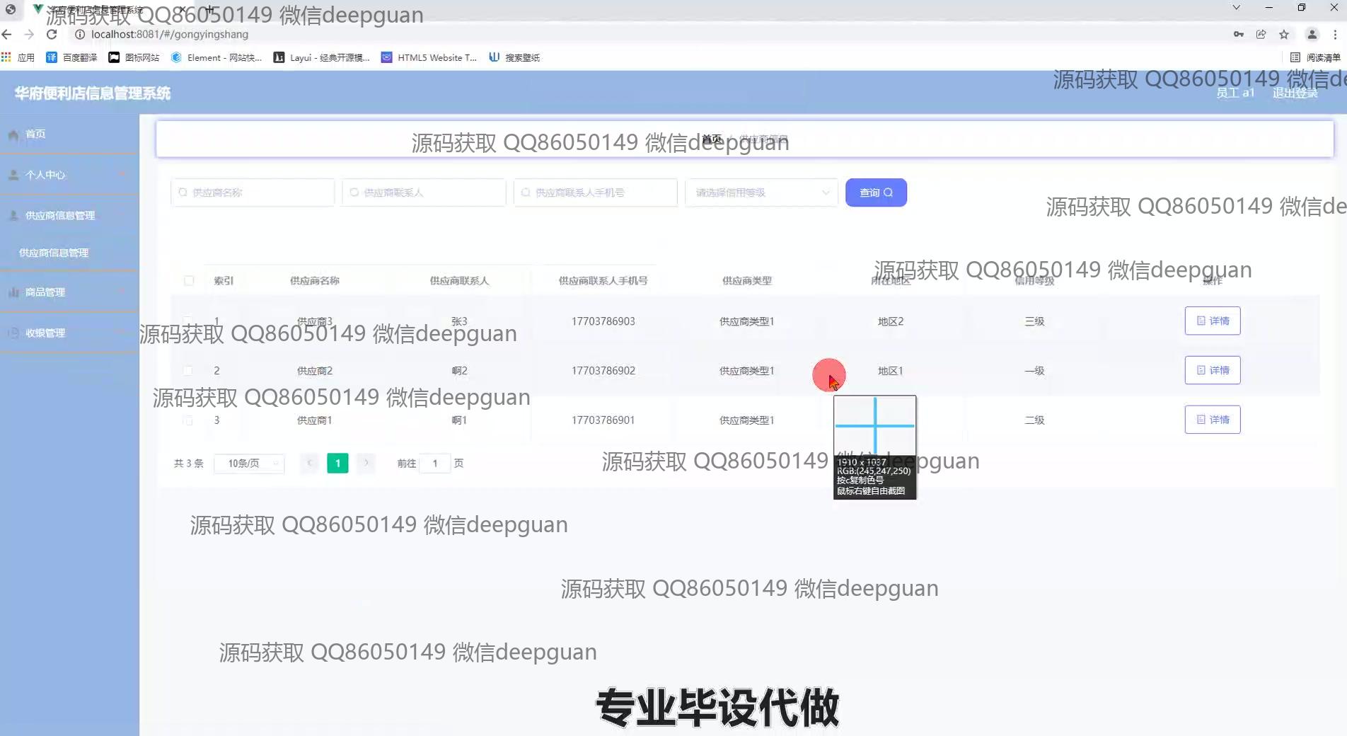
Task: Open 详情 for 供应商3
Action: (1213, 321)
